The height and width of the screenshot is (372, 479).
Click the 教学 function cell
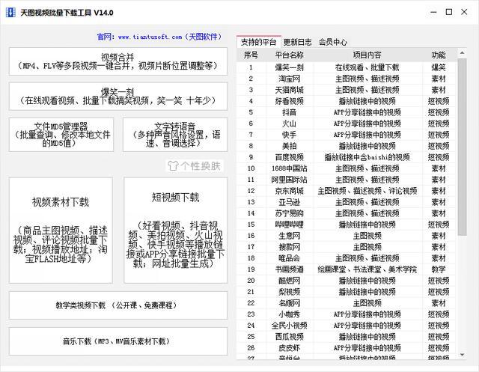439,269
